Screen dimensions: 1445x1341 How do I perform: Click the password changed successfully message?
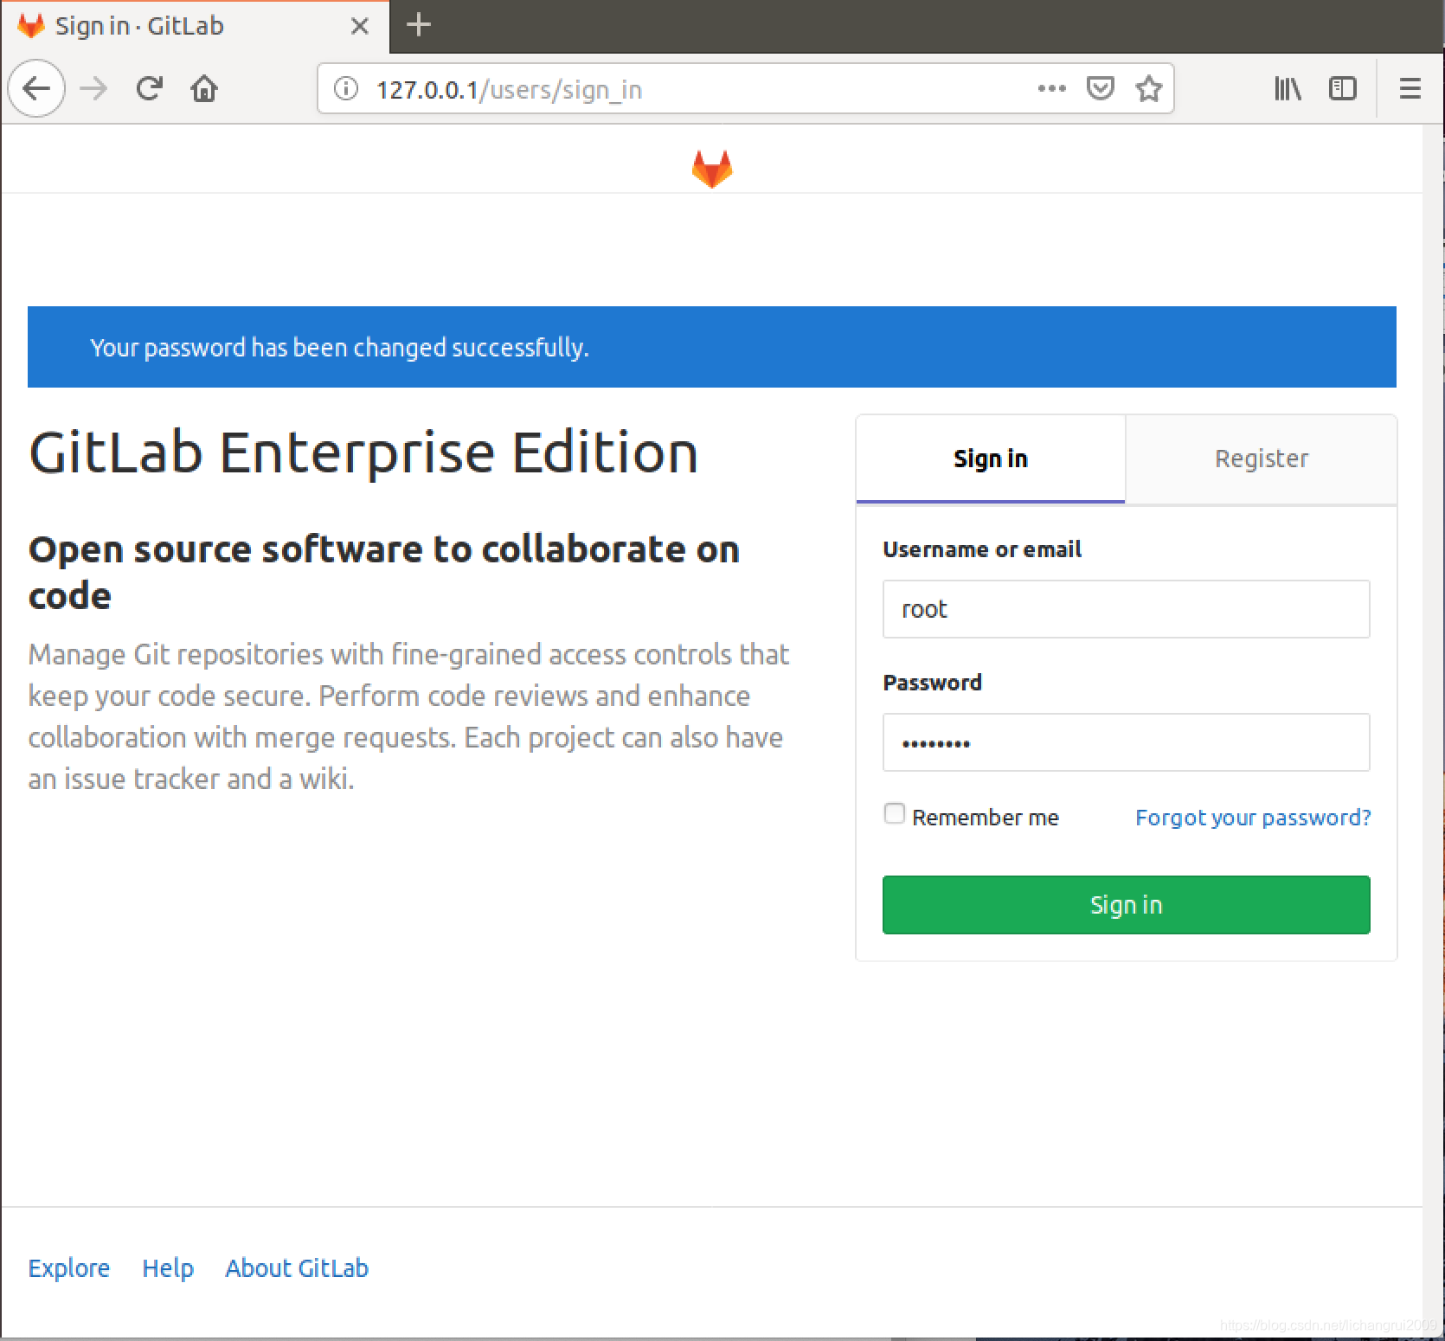coord(339,348)
